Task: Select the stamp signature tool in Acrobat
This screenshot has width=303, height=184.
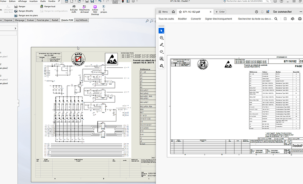Action: point(161,66)
